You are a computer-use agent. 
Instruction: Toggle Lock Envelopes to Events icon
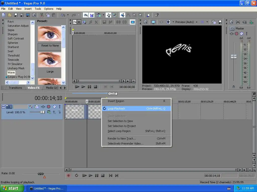point(108,15)
